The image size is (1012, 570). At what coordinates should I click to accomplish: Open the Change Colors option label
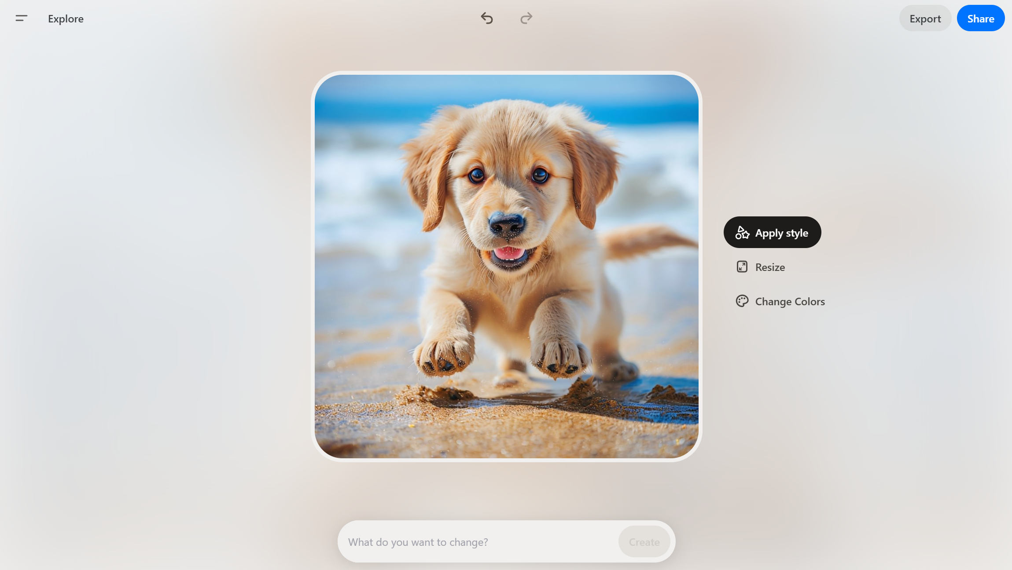(x=790, y=302)
